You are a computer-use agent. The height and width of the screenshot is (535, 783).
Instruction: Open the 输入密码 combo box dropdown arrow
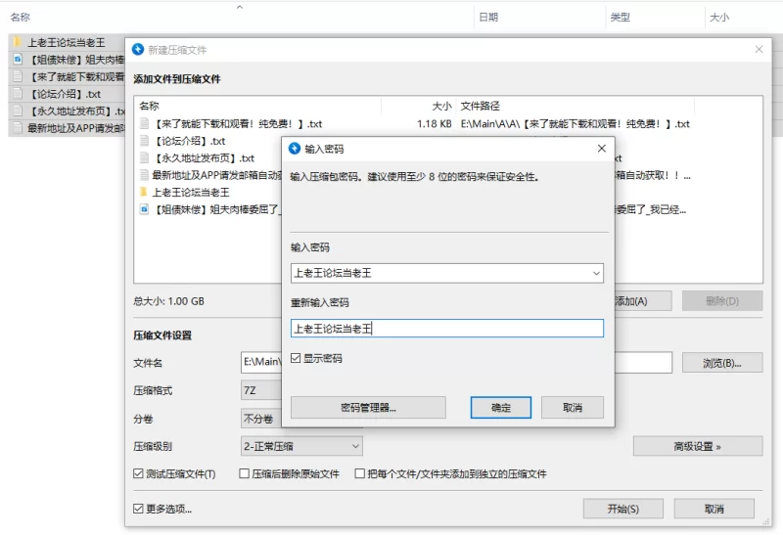pyautogui.click(x=596, y=273)
